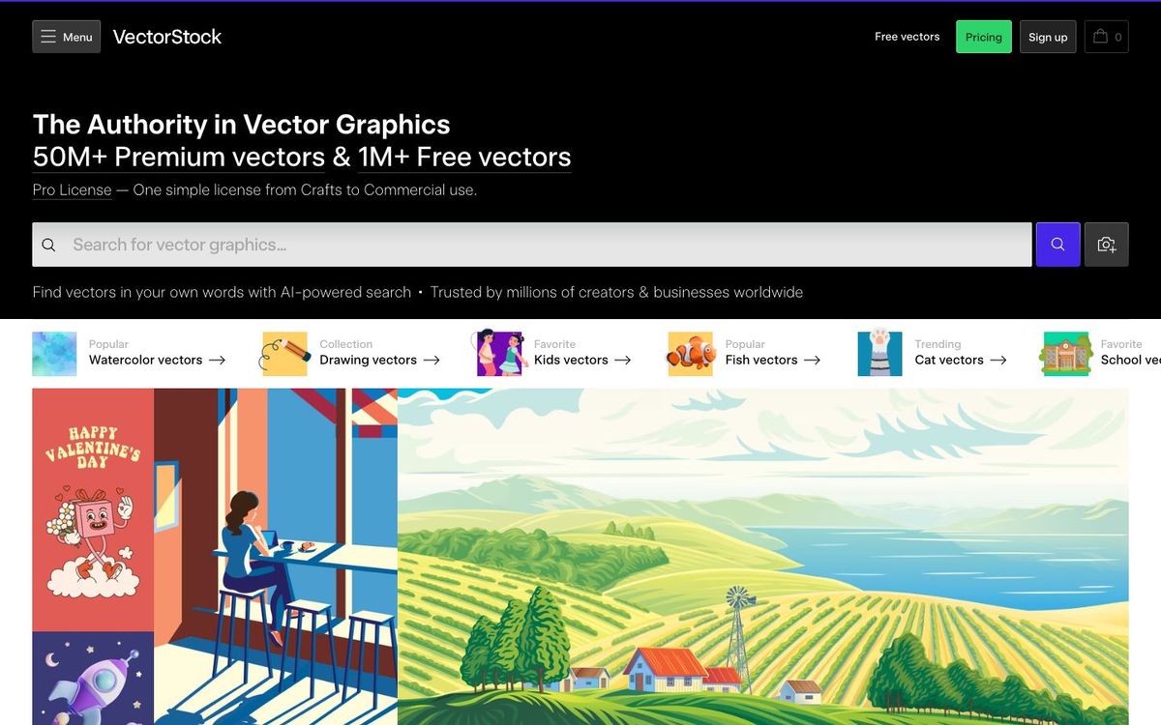Open the Happy Valentine's Day illustration
The image size is (1161, 725).
point(93,509)
